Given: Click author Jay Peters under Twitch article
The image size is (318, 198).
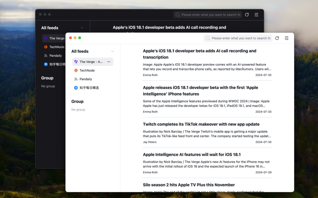Looking at the screenshot, I should click(150, 142).
